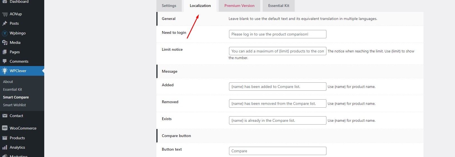455x157 pixels.
Task: Open the Premium Version tab
Action: click(239, 6)
